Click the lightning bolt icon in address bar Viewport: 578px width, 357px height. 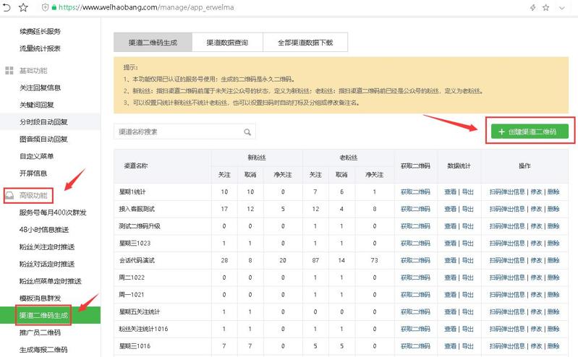pos(532,7)
